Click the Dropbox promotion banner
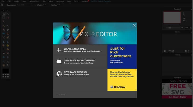Image resolution: width=193 pixels, height=107 pixels. point(122,68)
